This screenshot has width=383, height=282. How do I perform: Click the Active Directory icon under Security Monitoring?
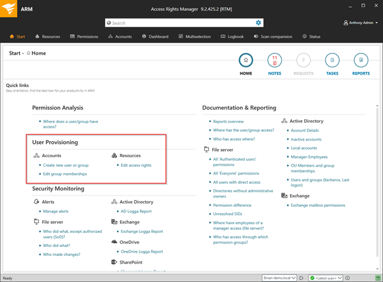click(x=114, y=202)
